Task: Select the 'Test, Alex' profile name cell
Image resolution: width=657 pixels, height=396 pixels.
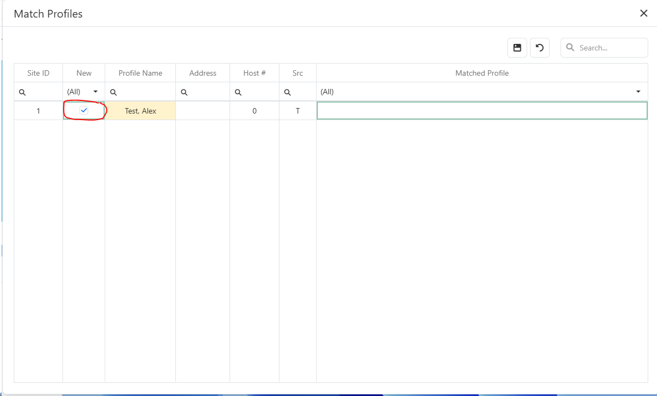Action: (140, 111)
